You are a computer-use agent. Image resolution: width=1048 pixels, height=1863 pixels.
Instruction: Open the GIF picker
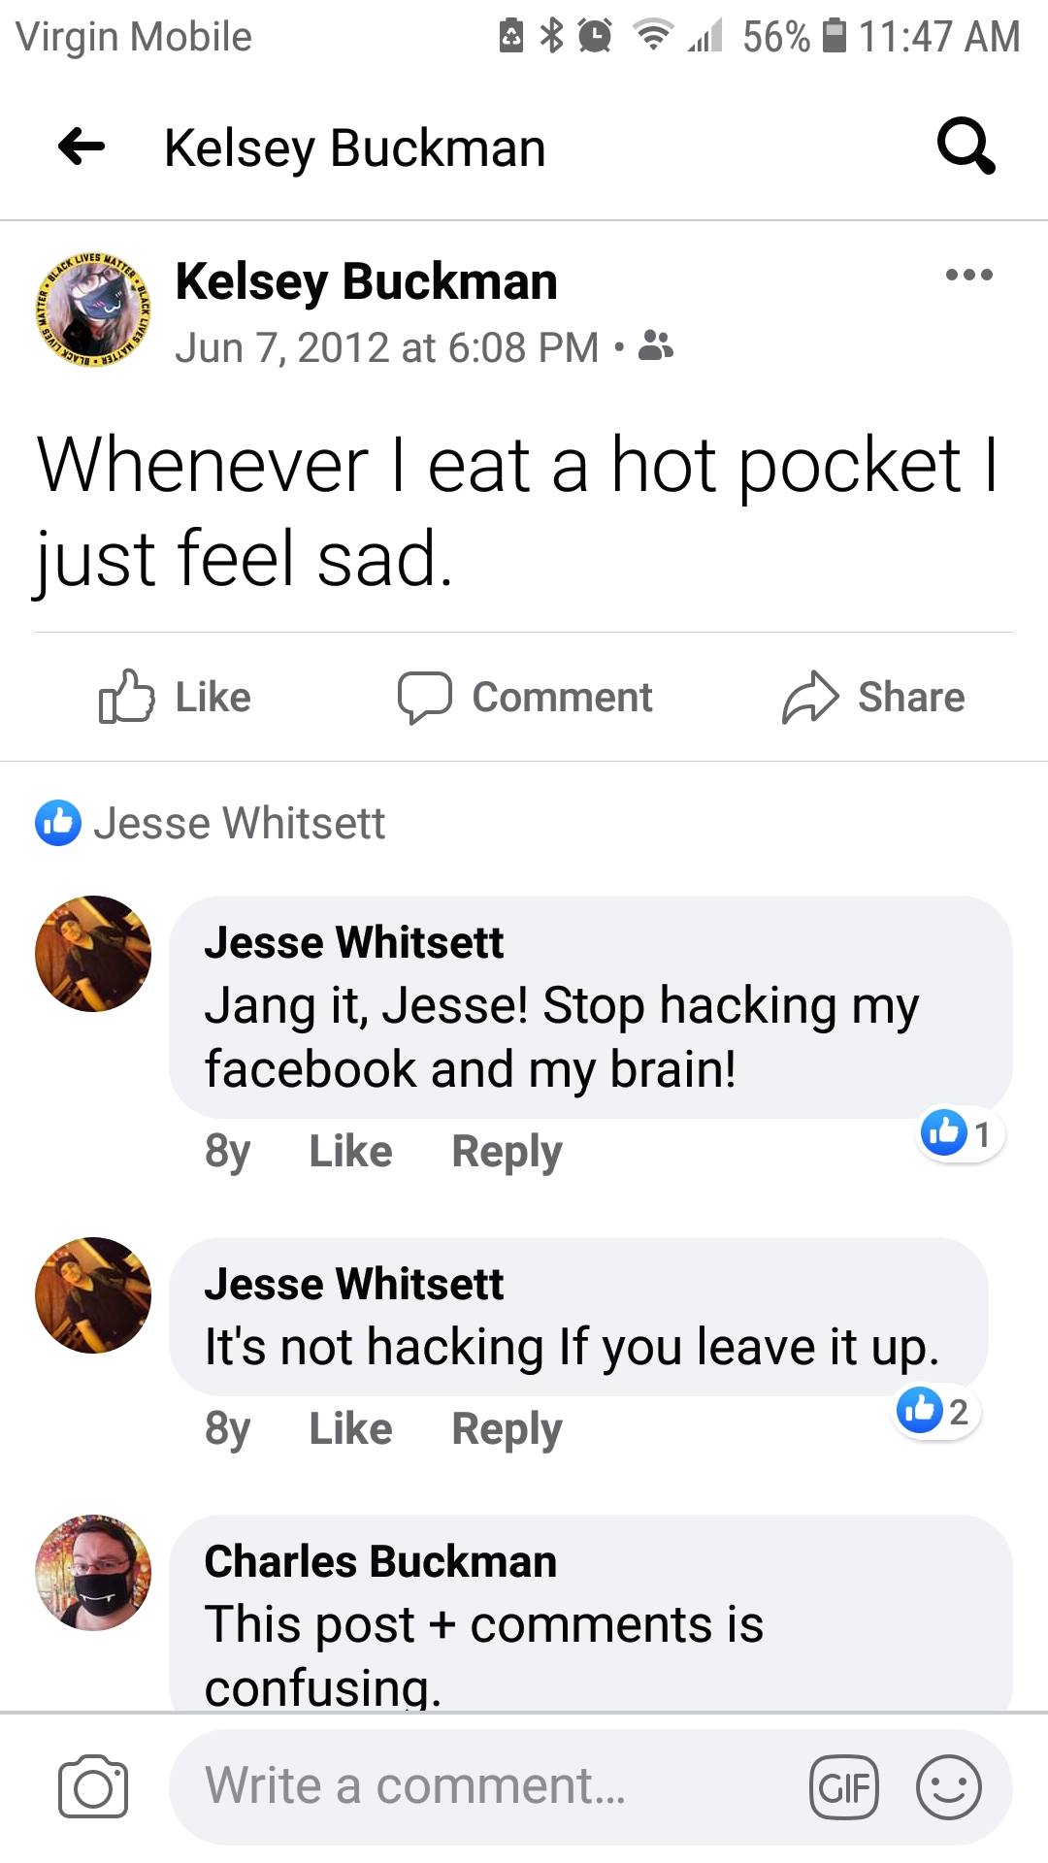tap(844, 1787)
